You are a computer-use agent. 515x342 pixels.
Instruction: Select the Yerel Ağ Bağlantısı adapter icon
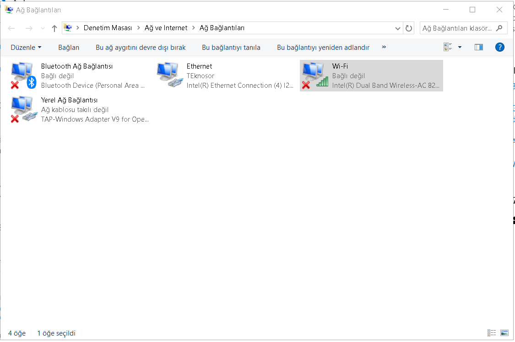click(x=24, y=109)
